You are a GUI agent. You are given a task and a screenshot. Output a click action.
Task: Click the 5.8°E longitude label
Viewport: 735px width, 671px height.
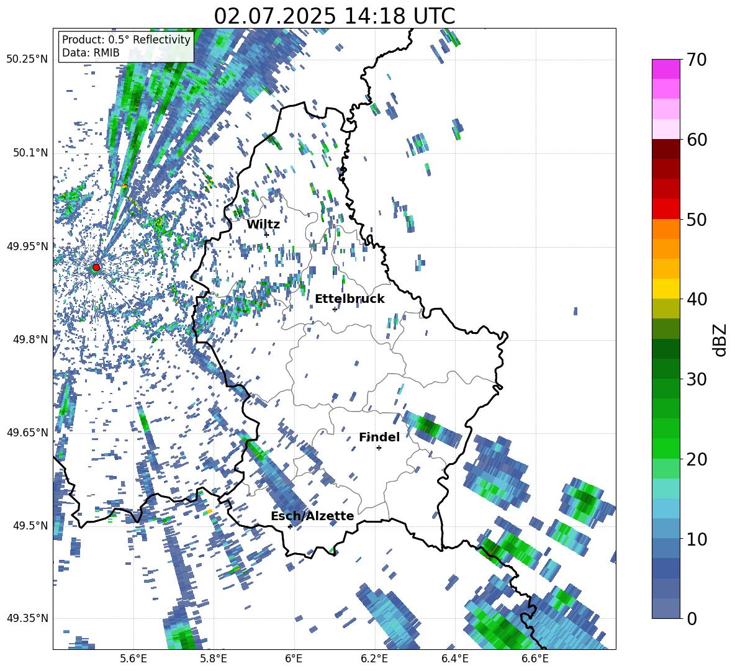(214, 659)
